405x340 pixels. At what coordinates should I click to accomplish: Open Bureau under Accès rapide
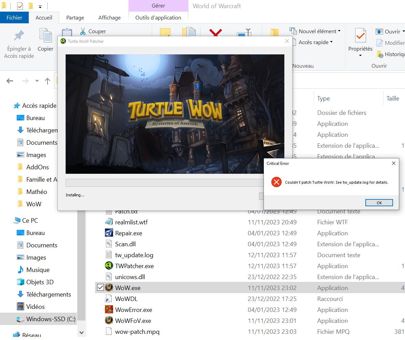pyautogui.click(x=36, y=118)
